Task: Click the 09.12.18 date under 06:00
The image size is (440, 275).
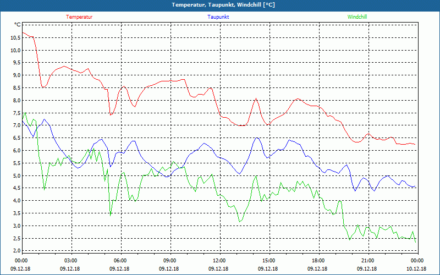Action: (x=119, y=269)
